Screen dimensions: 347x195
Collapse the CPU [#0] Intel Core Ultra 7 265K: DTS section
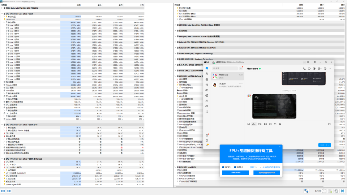coord(2,125)
